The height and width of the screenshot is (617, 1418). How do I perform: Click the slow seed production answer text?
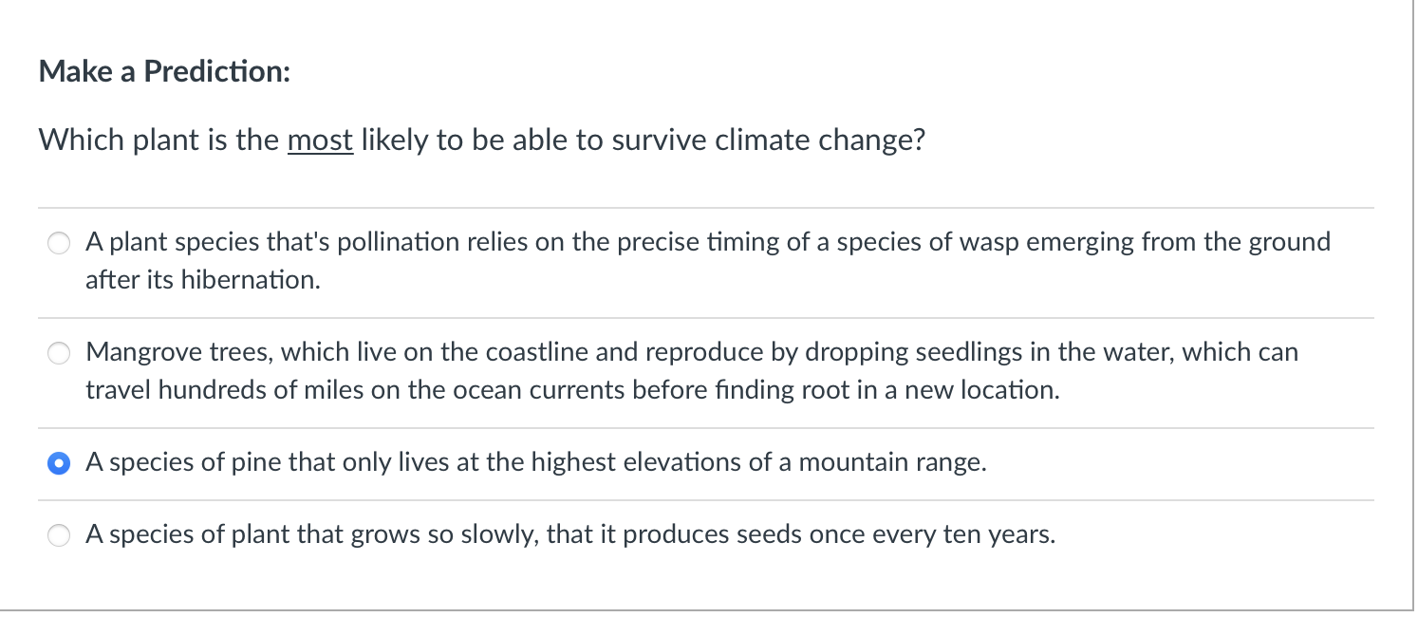pyautogui.click(x=569, y=534)
